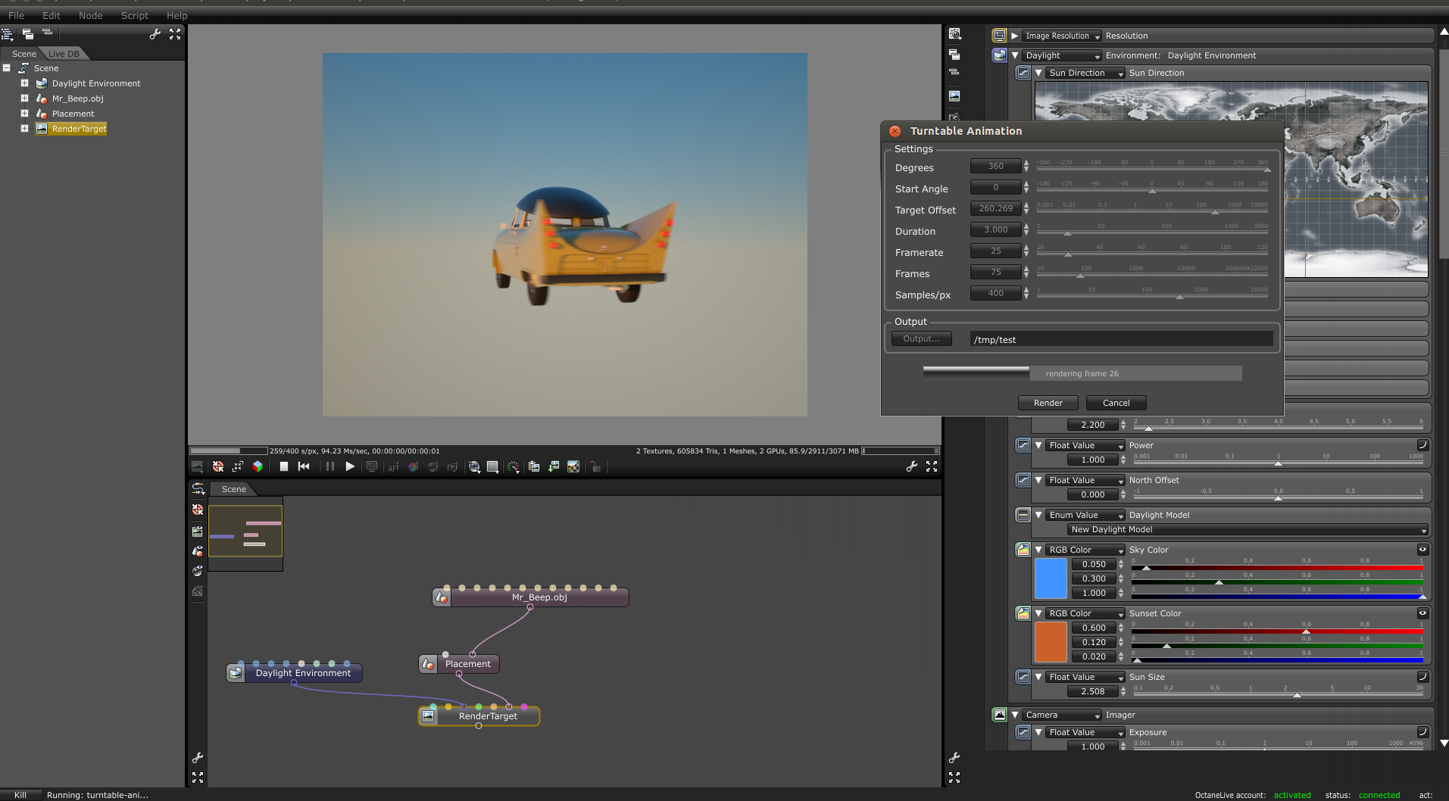Select the RenderTarget node in graph
Screen dimensions: 1449x801
pyautogui.click(x=479, y=716)
